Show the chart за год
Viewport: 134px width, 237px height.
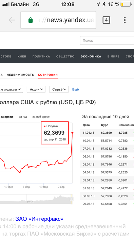click(23, 117)
